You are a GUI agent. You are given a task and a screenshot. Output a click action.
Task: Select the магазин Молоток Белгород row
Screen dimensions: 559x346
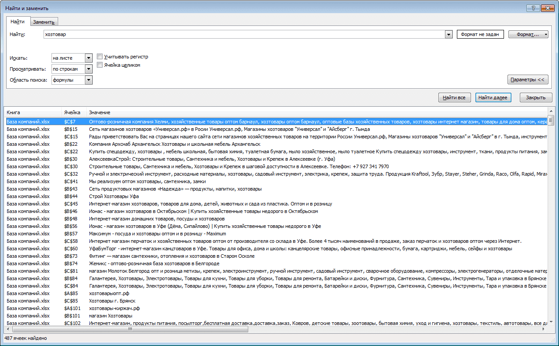point(276,271)
